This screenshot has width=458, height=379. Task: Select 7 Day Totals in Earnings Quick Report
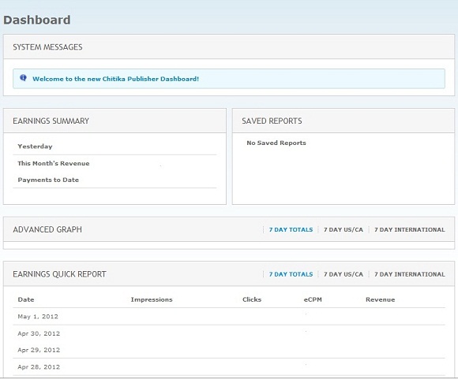(x=291, y=274)
